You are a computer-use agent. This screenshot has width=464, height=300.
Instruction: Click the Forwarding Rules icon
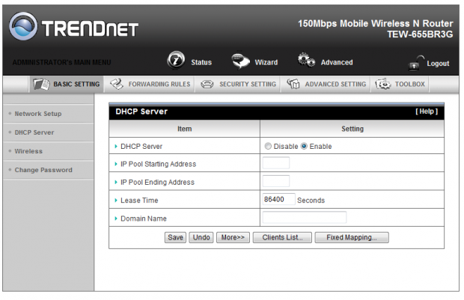(117, 84)
